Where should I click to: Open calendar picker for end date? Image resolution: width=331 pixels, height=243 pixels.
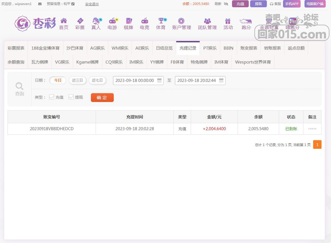tap(221, 81)
